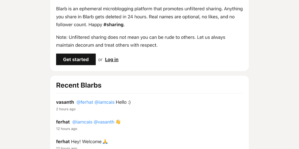Viewport: 299px width, 149px height.
Task: Open the "12 hours ago" timestamp under the waving blarb
Action: (x=67, y=129)
